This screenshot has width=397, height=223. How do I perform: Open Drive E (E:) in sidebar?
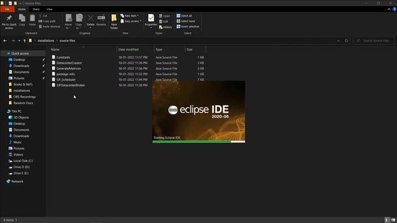[20, 173]
